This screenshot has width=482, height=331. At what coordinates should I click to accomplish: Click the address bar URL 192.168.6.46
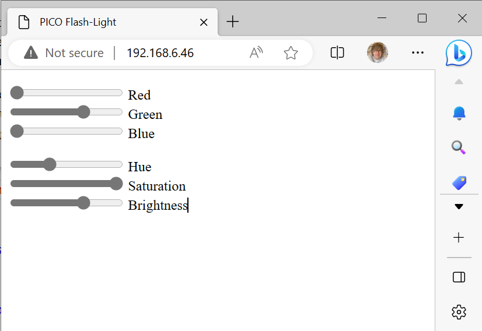160,53
